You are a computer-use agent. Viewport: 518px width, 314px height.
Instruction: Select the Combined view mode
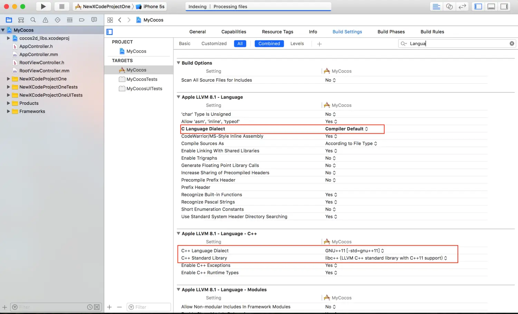click(269, 44)
